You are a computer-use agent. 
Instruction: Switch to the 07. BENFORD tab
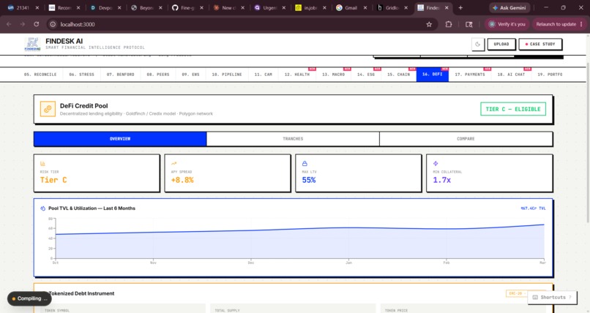pyautogui.click(x=120, y=75)
